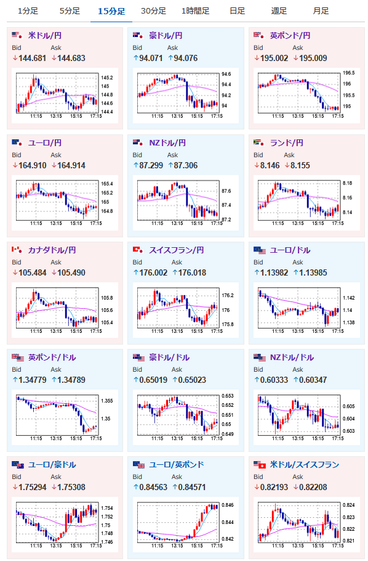Image resolution: width=368 pixels, height=561 pixels.
Task: Open the NZドル/円 currency pair link
Action: (x=167, y=143)
